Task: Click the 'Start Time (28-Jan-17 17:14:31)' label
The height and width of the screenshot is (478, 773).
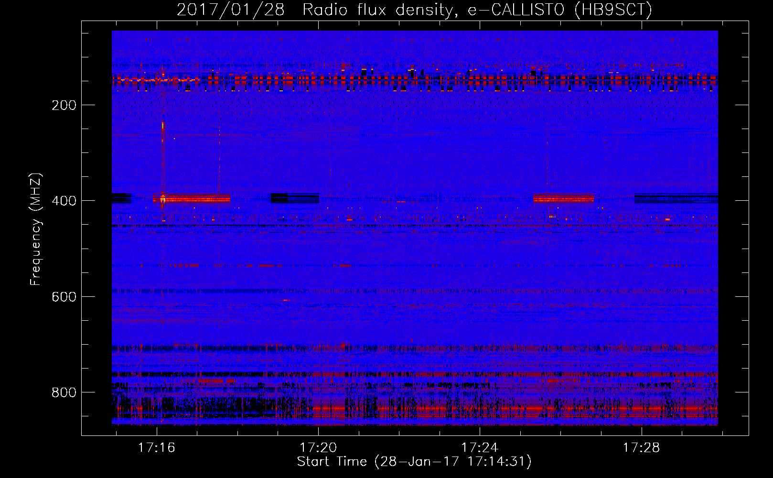Action: (414, 462)
